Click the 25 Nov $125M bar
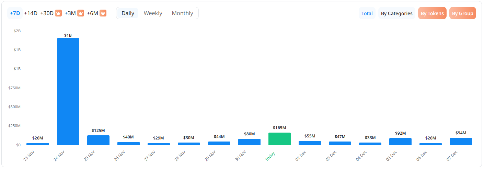The image size is (484, 169). (98, 140)
